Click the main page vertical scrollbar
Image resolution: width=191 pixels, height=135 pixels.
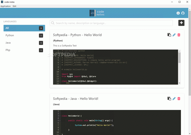pyautogui.click(x=189, y=63)
